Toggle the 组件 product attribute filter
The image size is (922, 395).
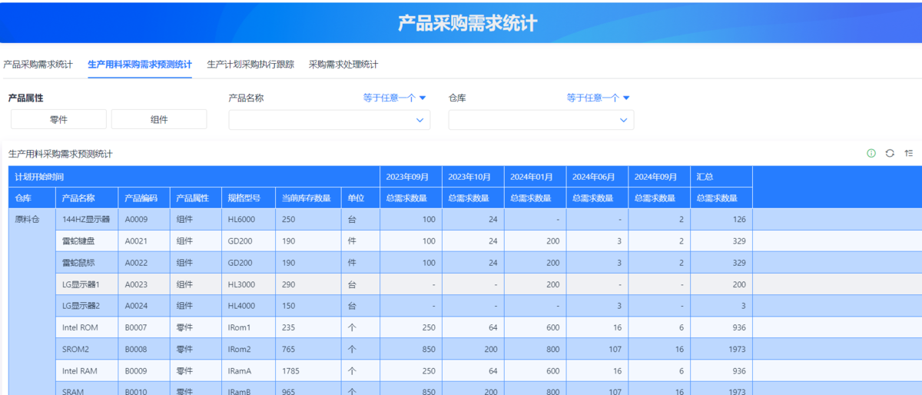(x=159, y=119)
